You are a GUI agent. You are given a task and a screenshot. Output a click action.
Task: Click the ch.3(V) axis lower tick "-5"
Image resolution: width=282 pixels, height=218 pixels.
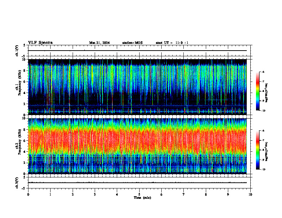tap(24, 188)
